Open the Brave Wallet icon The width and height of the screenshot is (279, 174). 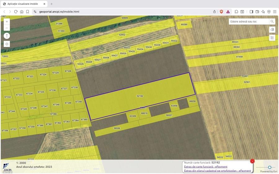click(257, 12)
